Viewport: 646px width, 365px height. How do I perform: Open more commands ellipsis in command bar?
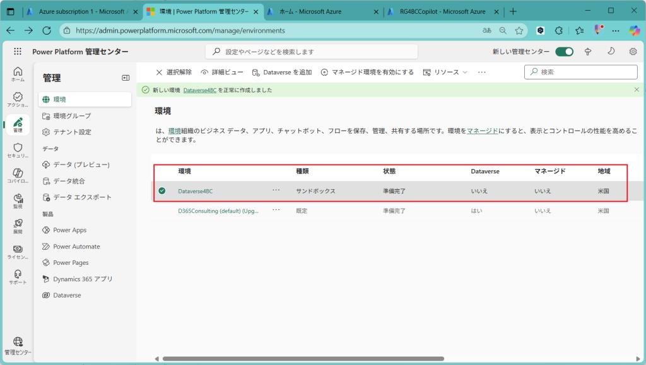pyautogui.click(x=481, y=72)
